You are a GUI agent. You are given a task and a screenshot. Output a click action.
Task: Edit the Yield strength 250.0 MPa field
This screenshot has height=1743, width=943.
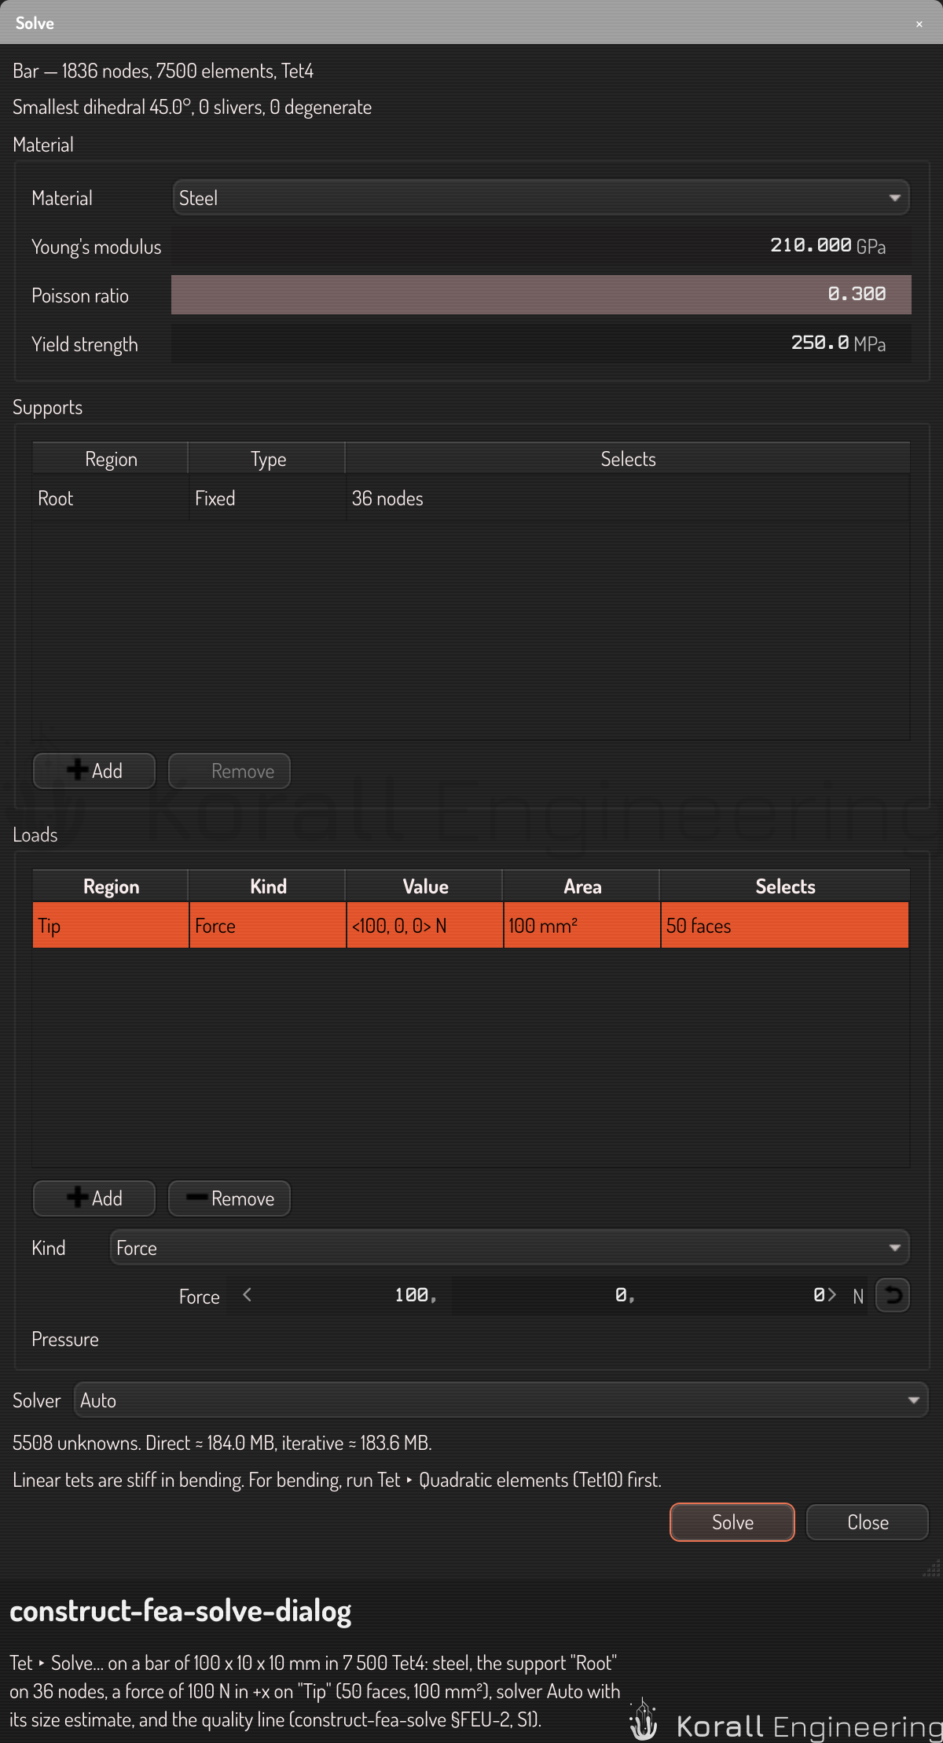point(541,343)
